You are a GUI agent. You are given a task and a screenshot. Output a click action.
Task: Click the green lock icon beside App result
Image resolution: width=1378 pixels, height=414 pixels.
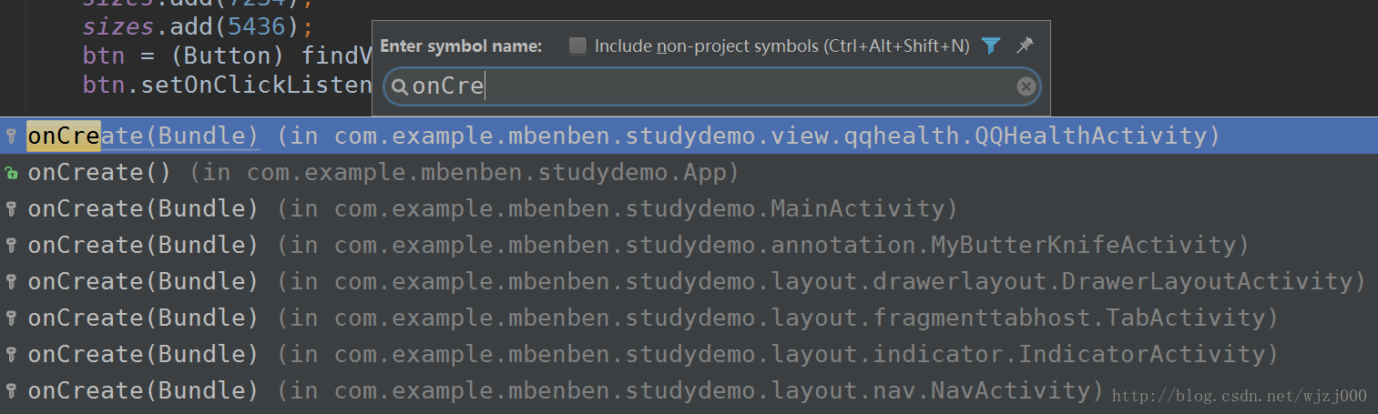click(x=12, y=173)
